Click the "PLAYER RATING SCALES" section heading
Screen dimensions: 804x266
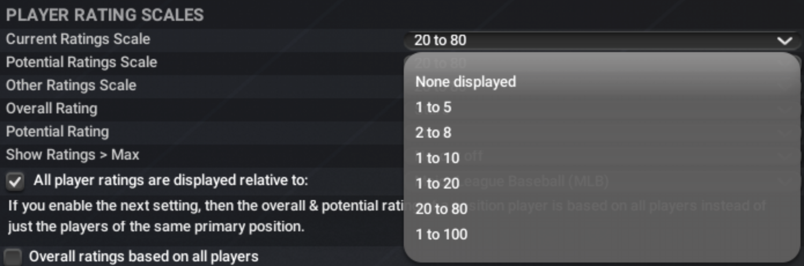[x=105, y=15]
